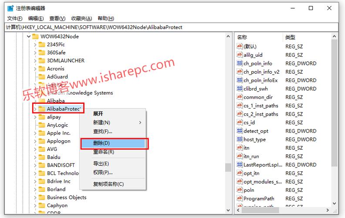Choose 重命名(R) in the context menu
Viewport: 345px width, 218px height.
[113, 152]
